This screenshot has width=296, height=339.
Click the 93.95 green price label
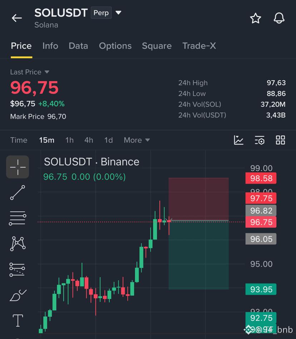(261, 289)
